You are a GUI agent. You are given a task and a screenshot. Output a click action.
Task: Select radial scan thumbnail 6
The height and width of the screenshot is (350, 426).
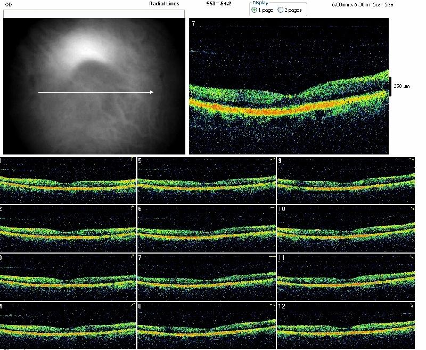pos(206,229)
